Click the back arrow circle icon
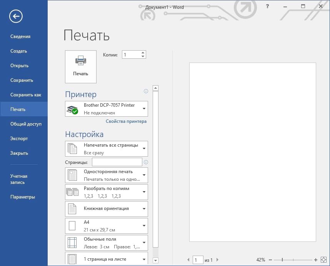Image resolution: width=330 pixels, height=266 pixels. point(16,16)
